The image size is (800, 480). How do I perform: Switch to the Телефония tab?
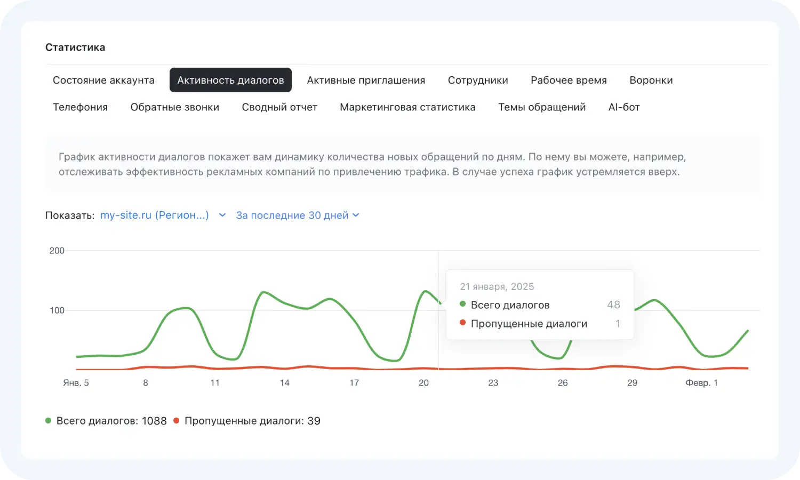coord(80,107)
